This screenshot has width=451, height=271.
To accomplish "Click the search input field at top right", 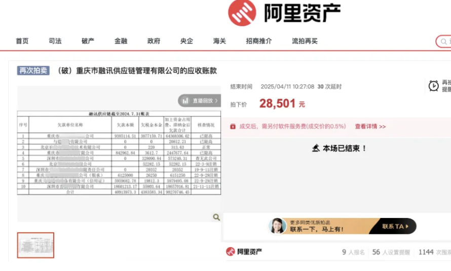I will (x=444, y=41).
